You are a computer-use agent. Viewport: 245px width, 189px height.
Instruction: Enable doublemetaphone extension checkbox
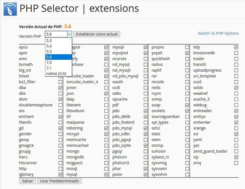coord(61,105)
